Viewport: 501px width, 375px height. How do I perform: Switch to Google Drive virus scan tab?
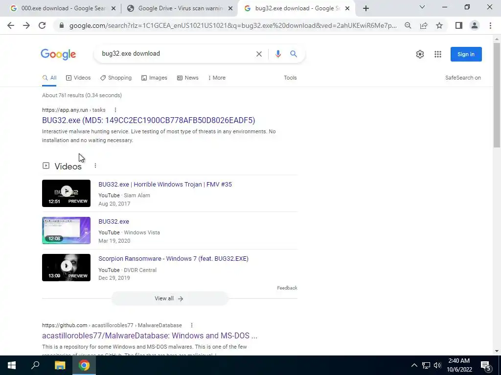[x=181, y=8]
